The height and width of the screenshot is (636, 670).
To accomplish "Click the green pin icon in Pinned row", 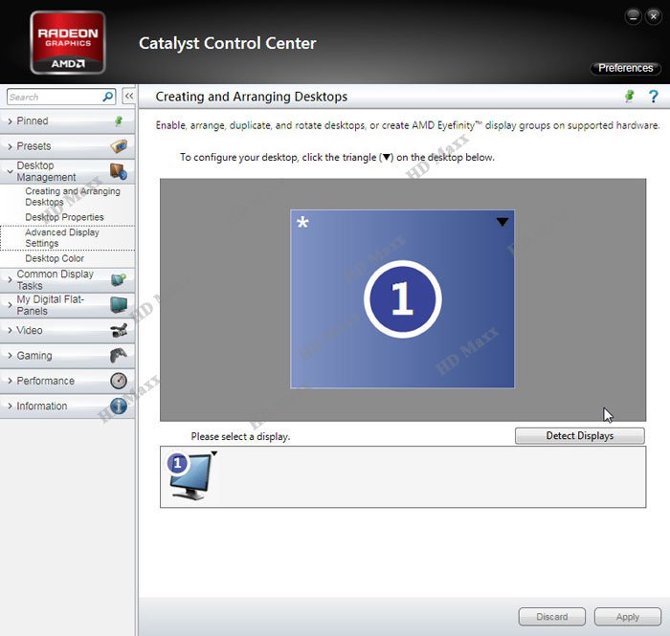I will point(119,121).
